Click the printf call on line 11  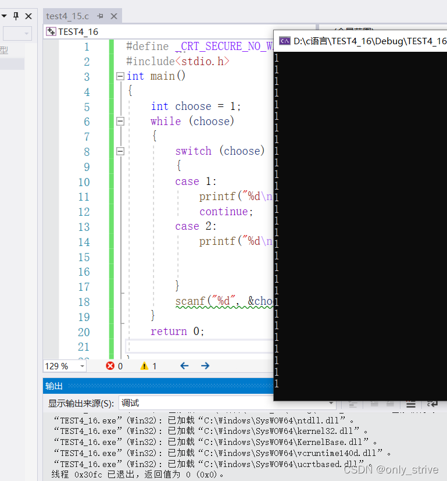click(236, 197)
